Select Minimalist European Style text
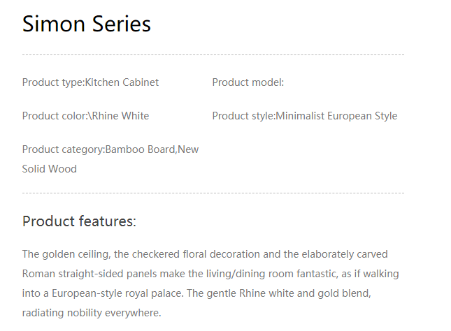 (x=336, y=116)
